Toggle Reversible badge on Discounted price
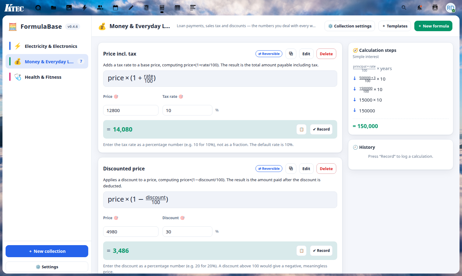Screen dimensions: 462x276 pos(269,169)
